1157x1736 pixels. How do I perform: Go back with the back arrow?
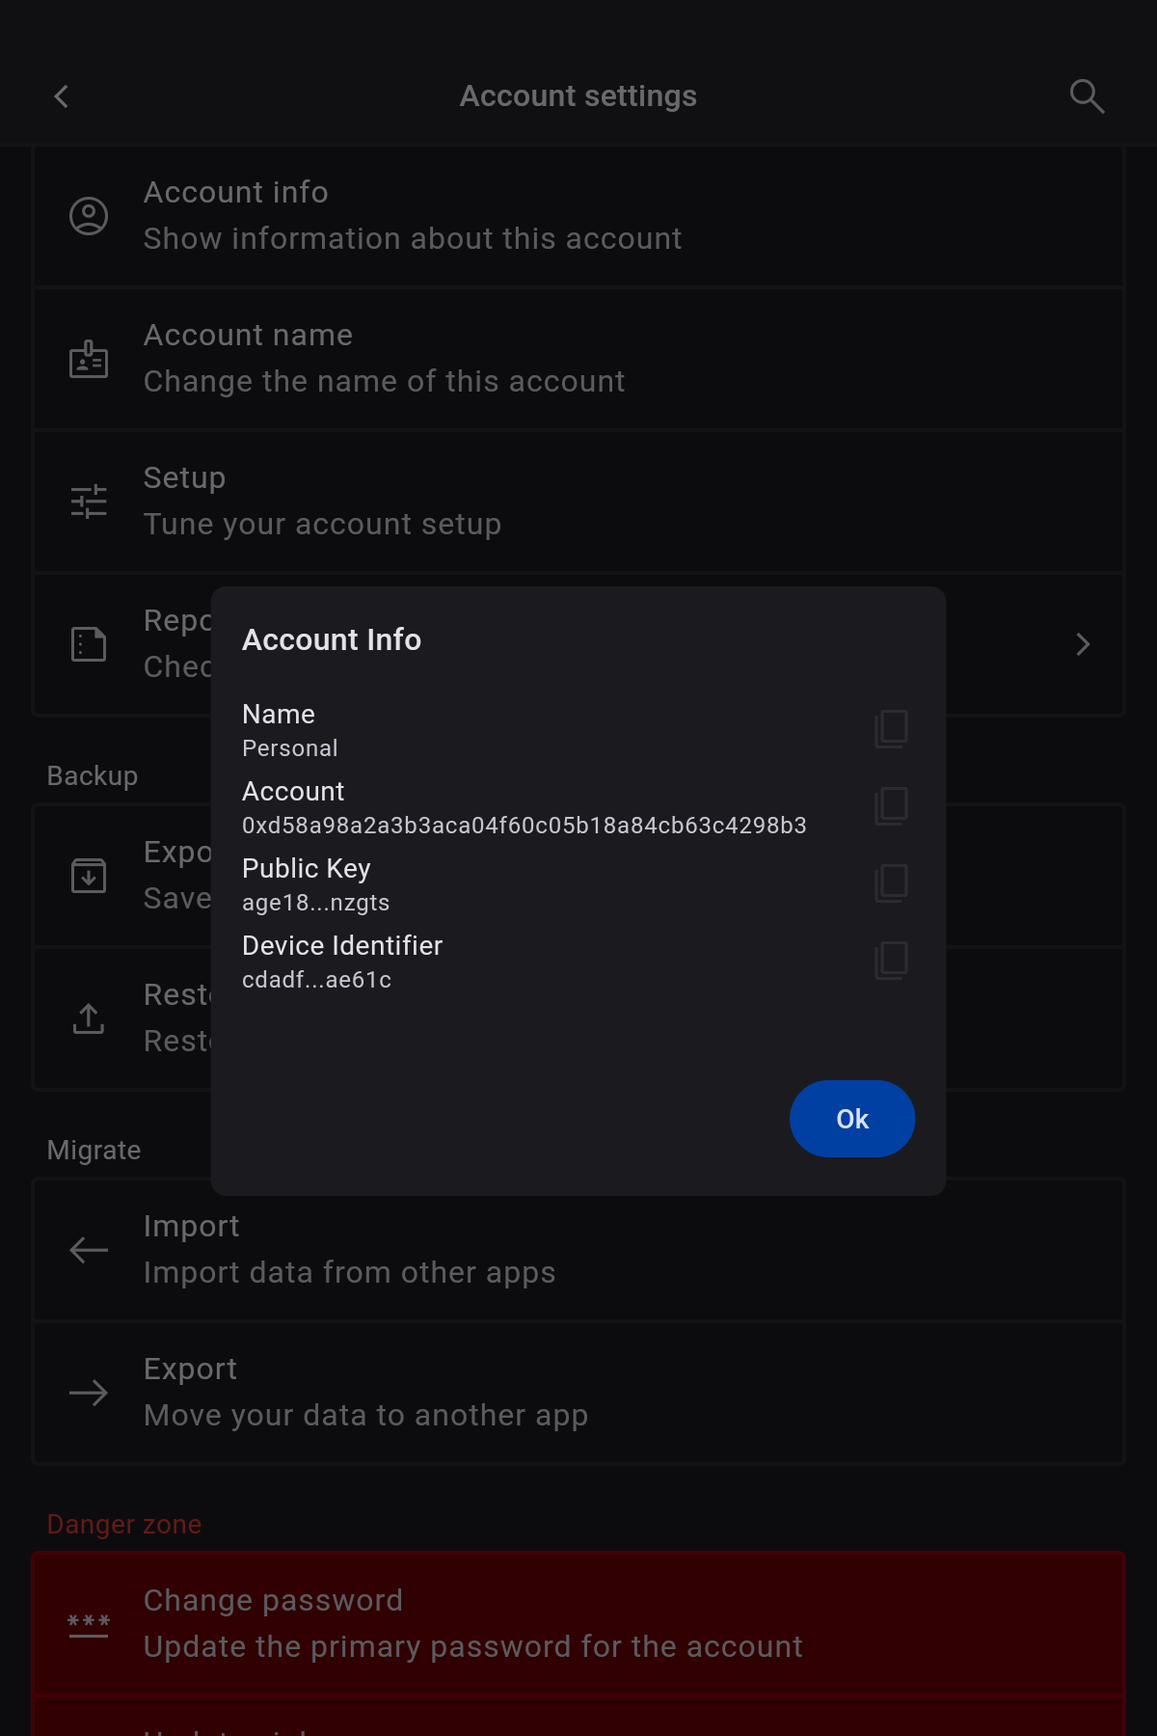[x=62, y=96]
